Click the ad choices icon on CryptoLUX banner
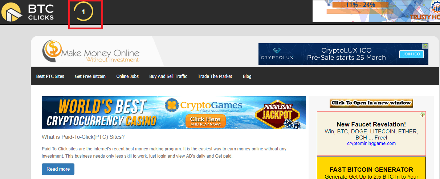 pos(425,46)
